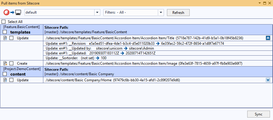
Task: Click update icon beside Basic Company/Home row
Action: [5, 80]
